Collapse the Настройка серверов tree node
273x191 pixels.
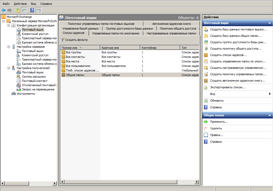coord(9,47)
